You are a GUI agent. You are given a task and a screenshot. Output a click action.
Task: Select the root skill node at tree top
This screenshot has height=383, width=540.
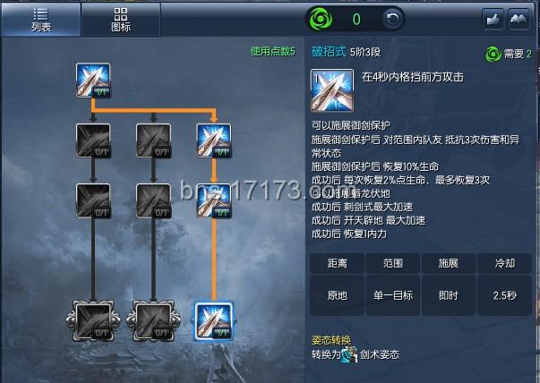pyautogui.click(x=93, y=81)
